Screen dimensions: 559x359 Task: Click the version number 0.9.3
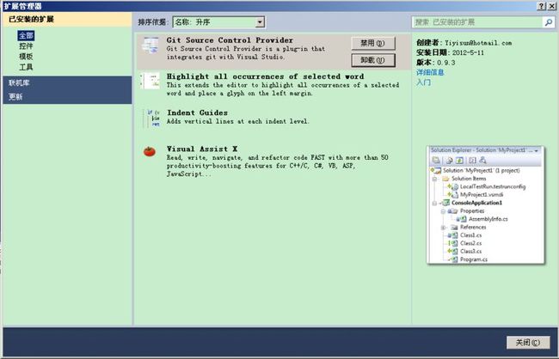[x=446, y=63]
